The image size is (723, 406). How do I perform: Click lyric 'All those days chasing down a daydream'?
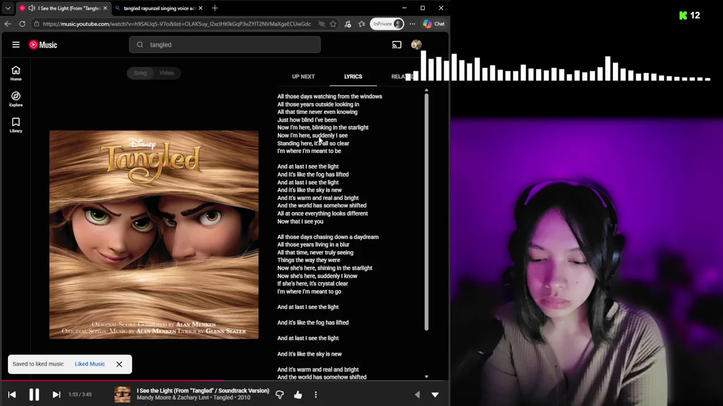coord(328,237)
